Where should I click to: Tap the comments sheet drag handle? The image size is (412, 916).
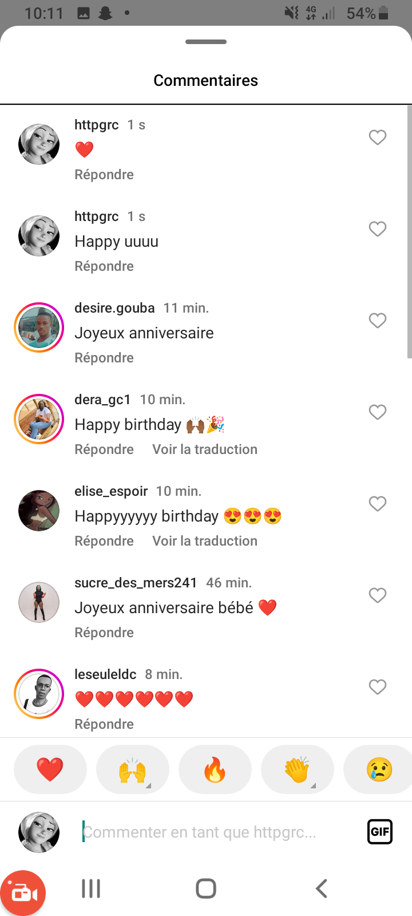(206, 42)
